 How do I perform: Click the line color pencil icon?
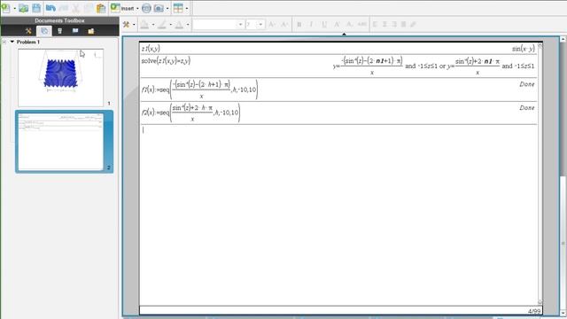(162, 25)
